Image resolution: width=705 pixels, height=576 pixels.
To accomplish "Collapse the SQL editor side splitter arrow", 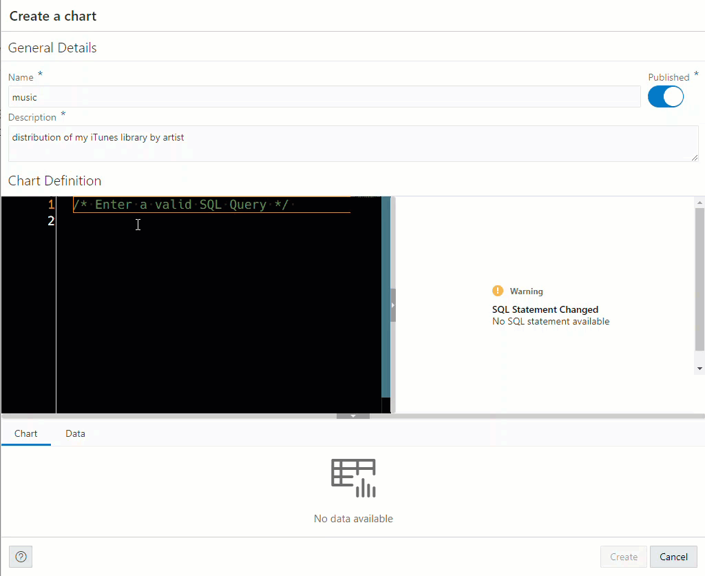I will (393, 305).
